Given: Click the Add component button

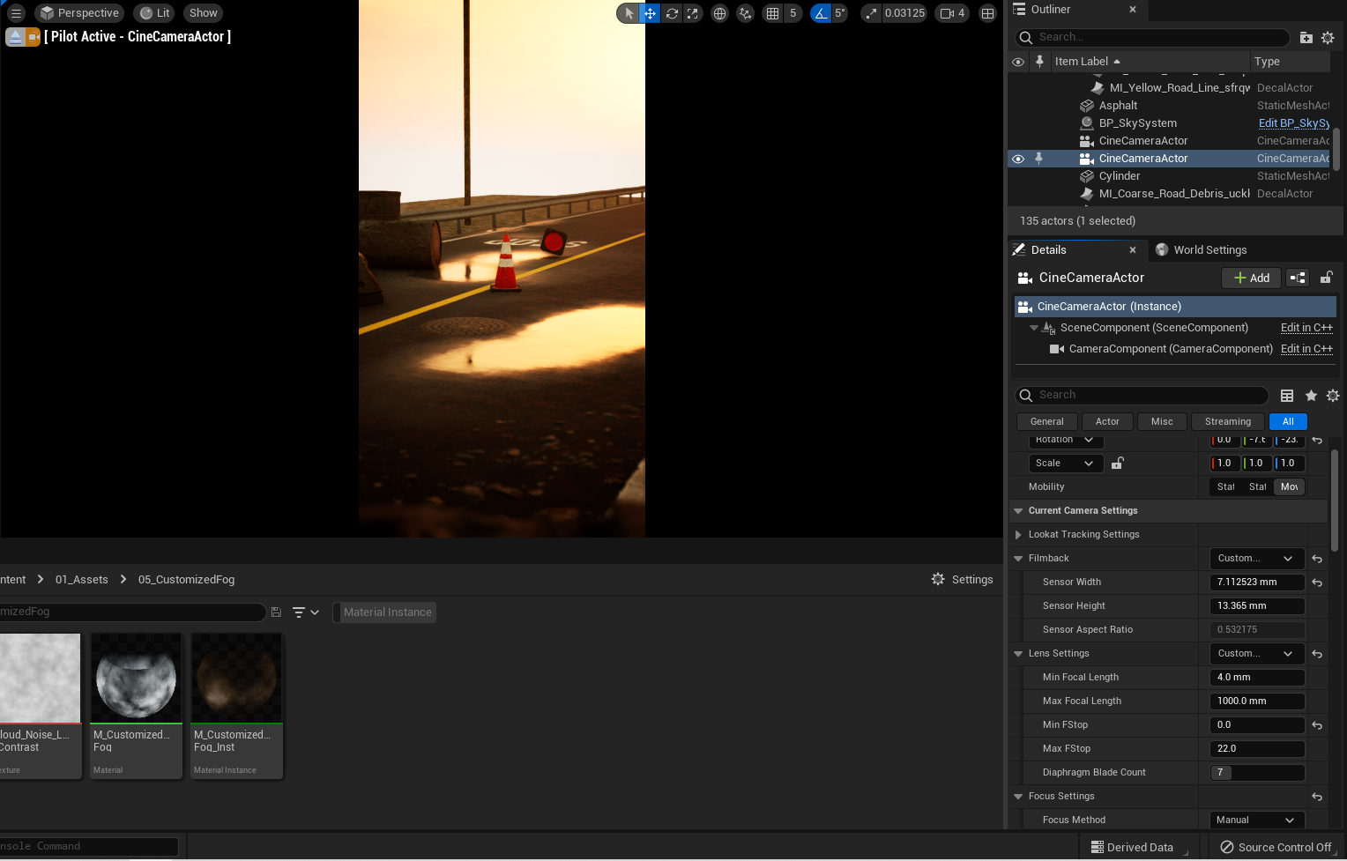Looking at the screenshot, I should point(1251,278).
